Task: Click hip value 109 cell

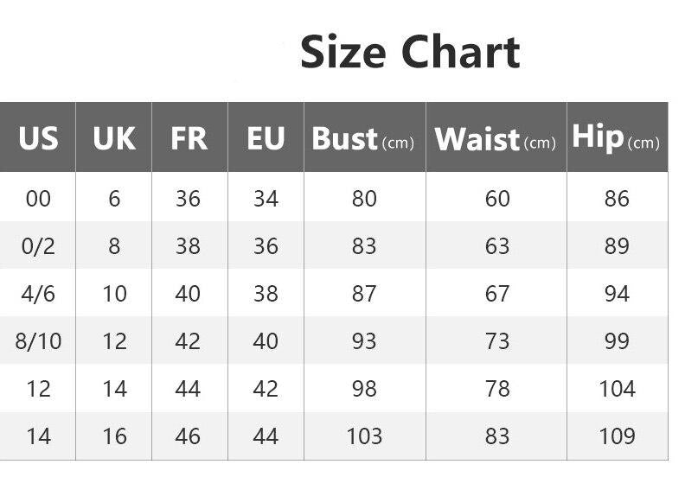Action: pyautogui.click(x=617, y=436)
